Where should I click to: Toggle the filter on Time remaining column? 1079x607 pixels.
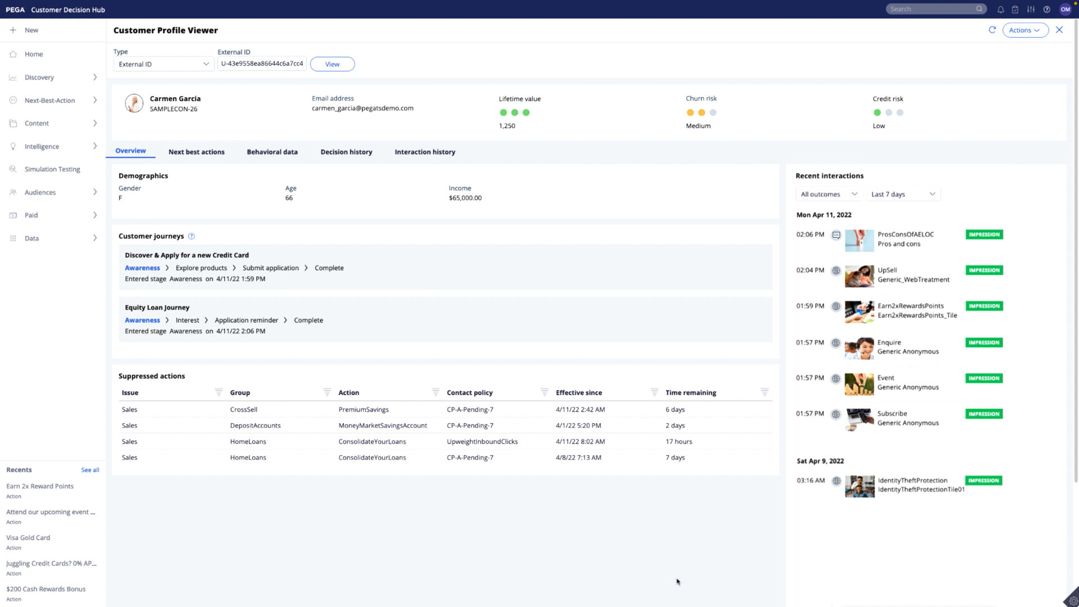[764, 392]
